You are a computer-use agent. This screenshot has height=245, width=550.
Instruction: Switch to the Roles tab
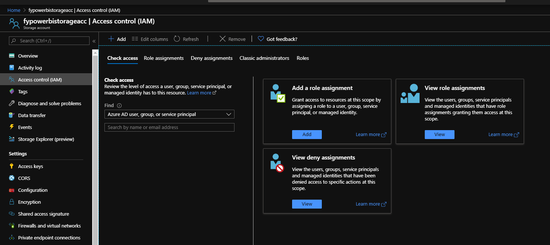303,58
